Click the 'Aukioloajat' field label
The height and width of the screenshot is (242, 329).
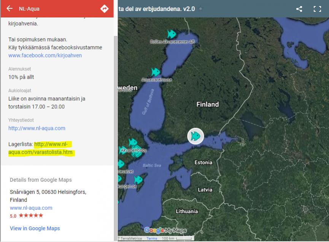coord(20,90)
